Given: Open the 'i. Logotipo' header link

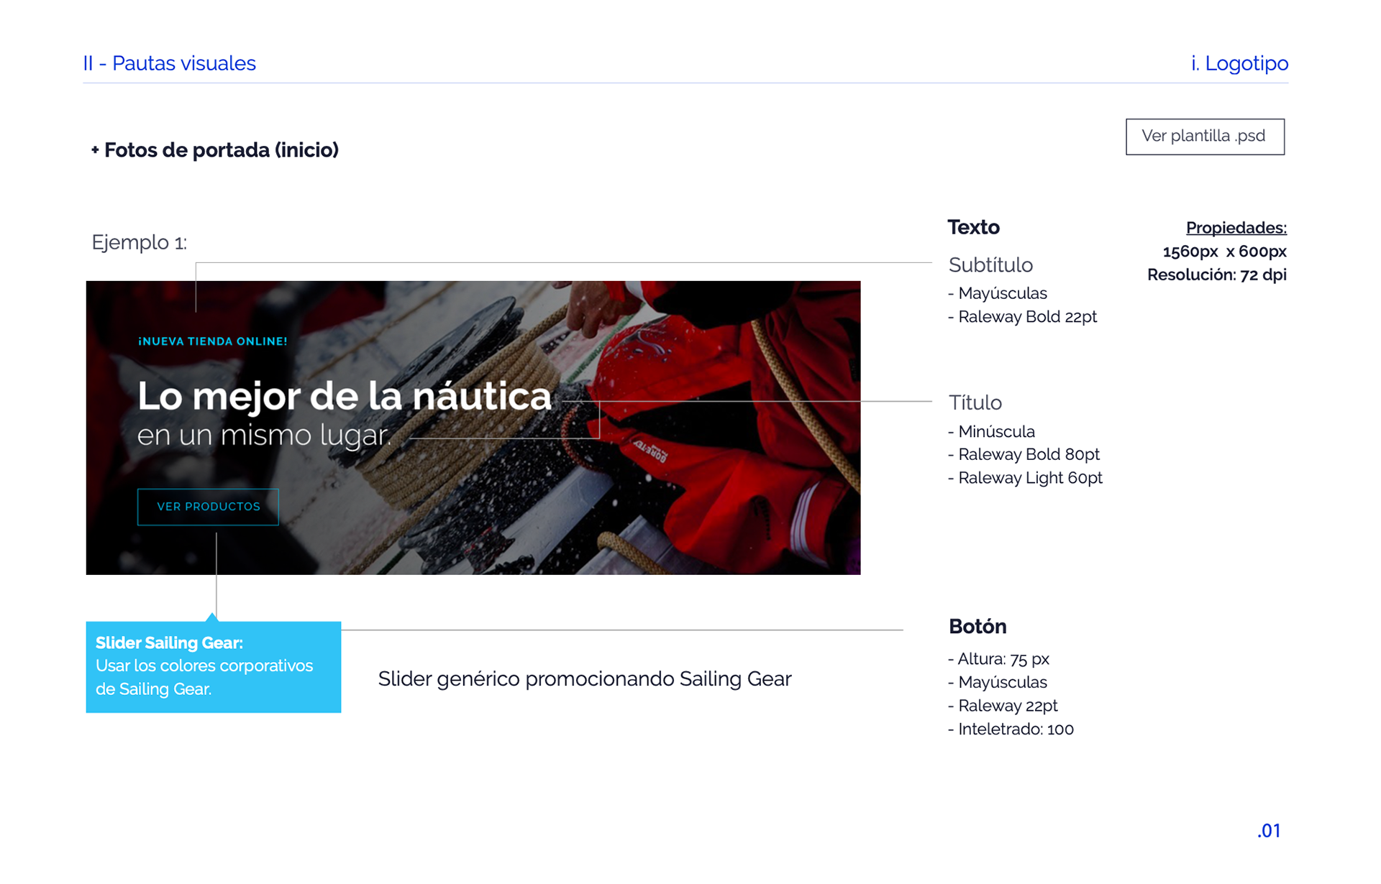Looking at the screenshot, I should [1239, 63].
